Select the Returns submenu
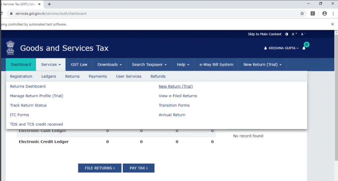This screenshot has height=181, width=338. (x=72, y=76)
